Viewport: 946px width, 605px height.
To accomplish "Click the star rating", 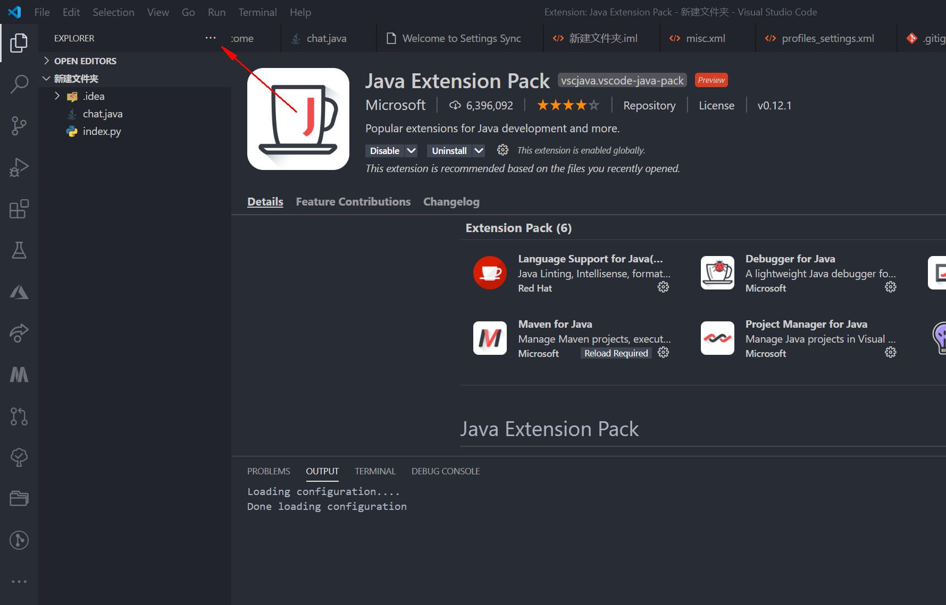I will pos(568,105).
